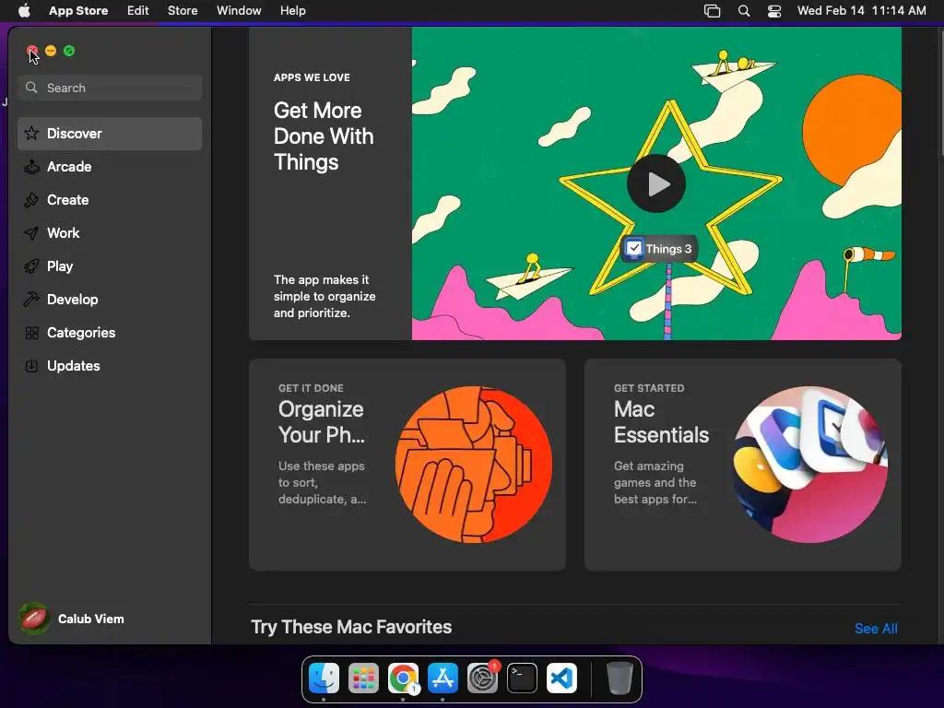The width and height of the screenshot is (944, 708).
Task: Select Discover in the sidebar
Action: (110, 133)
